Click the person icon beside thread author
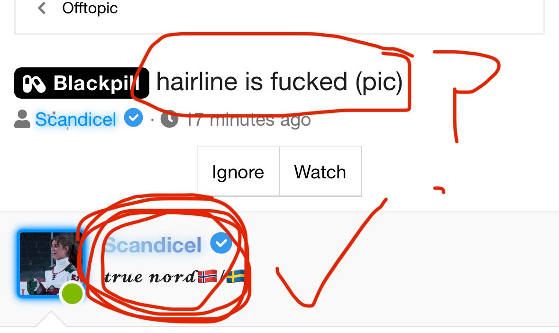The height and width of the screenshot is (333, 559). point(22,119)
